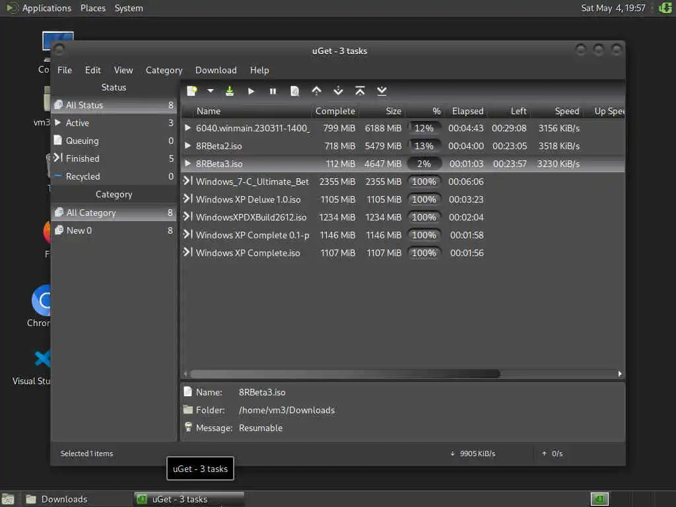Open the Download menu
676x507 pixels.
coord(216,70)
